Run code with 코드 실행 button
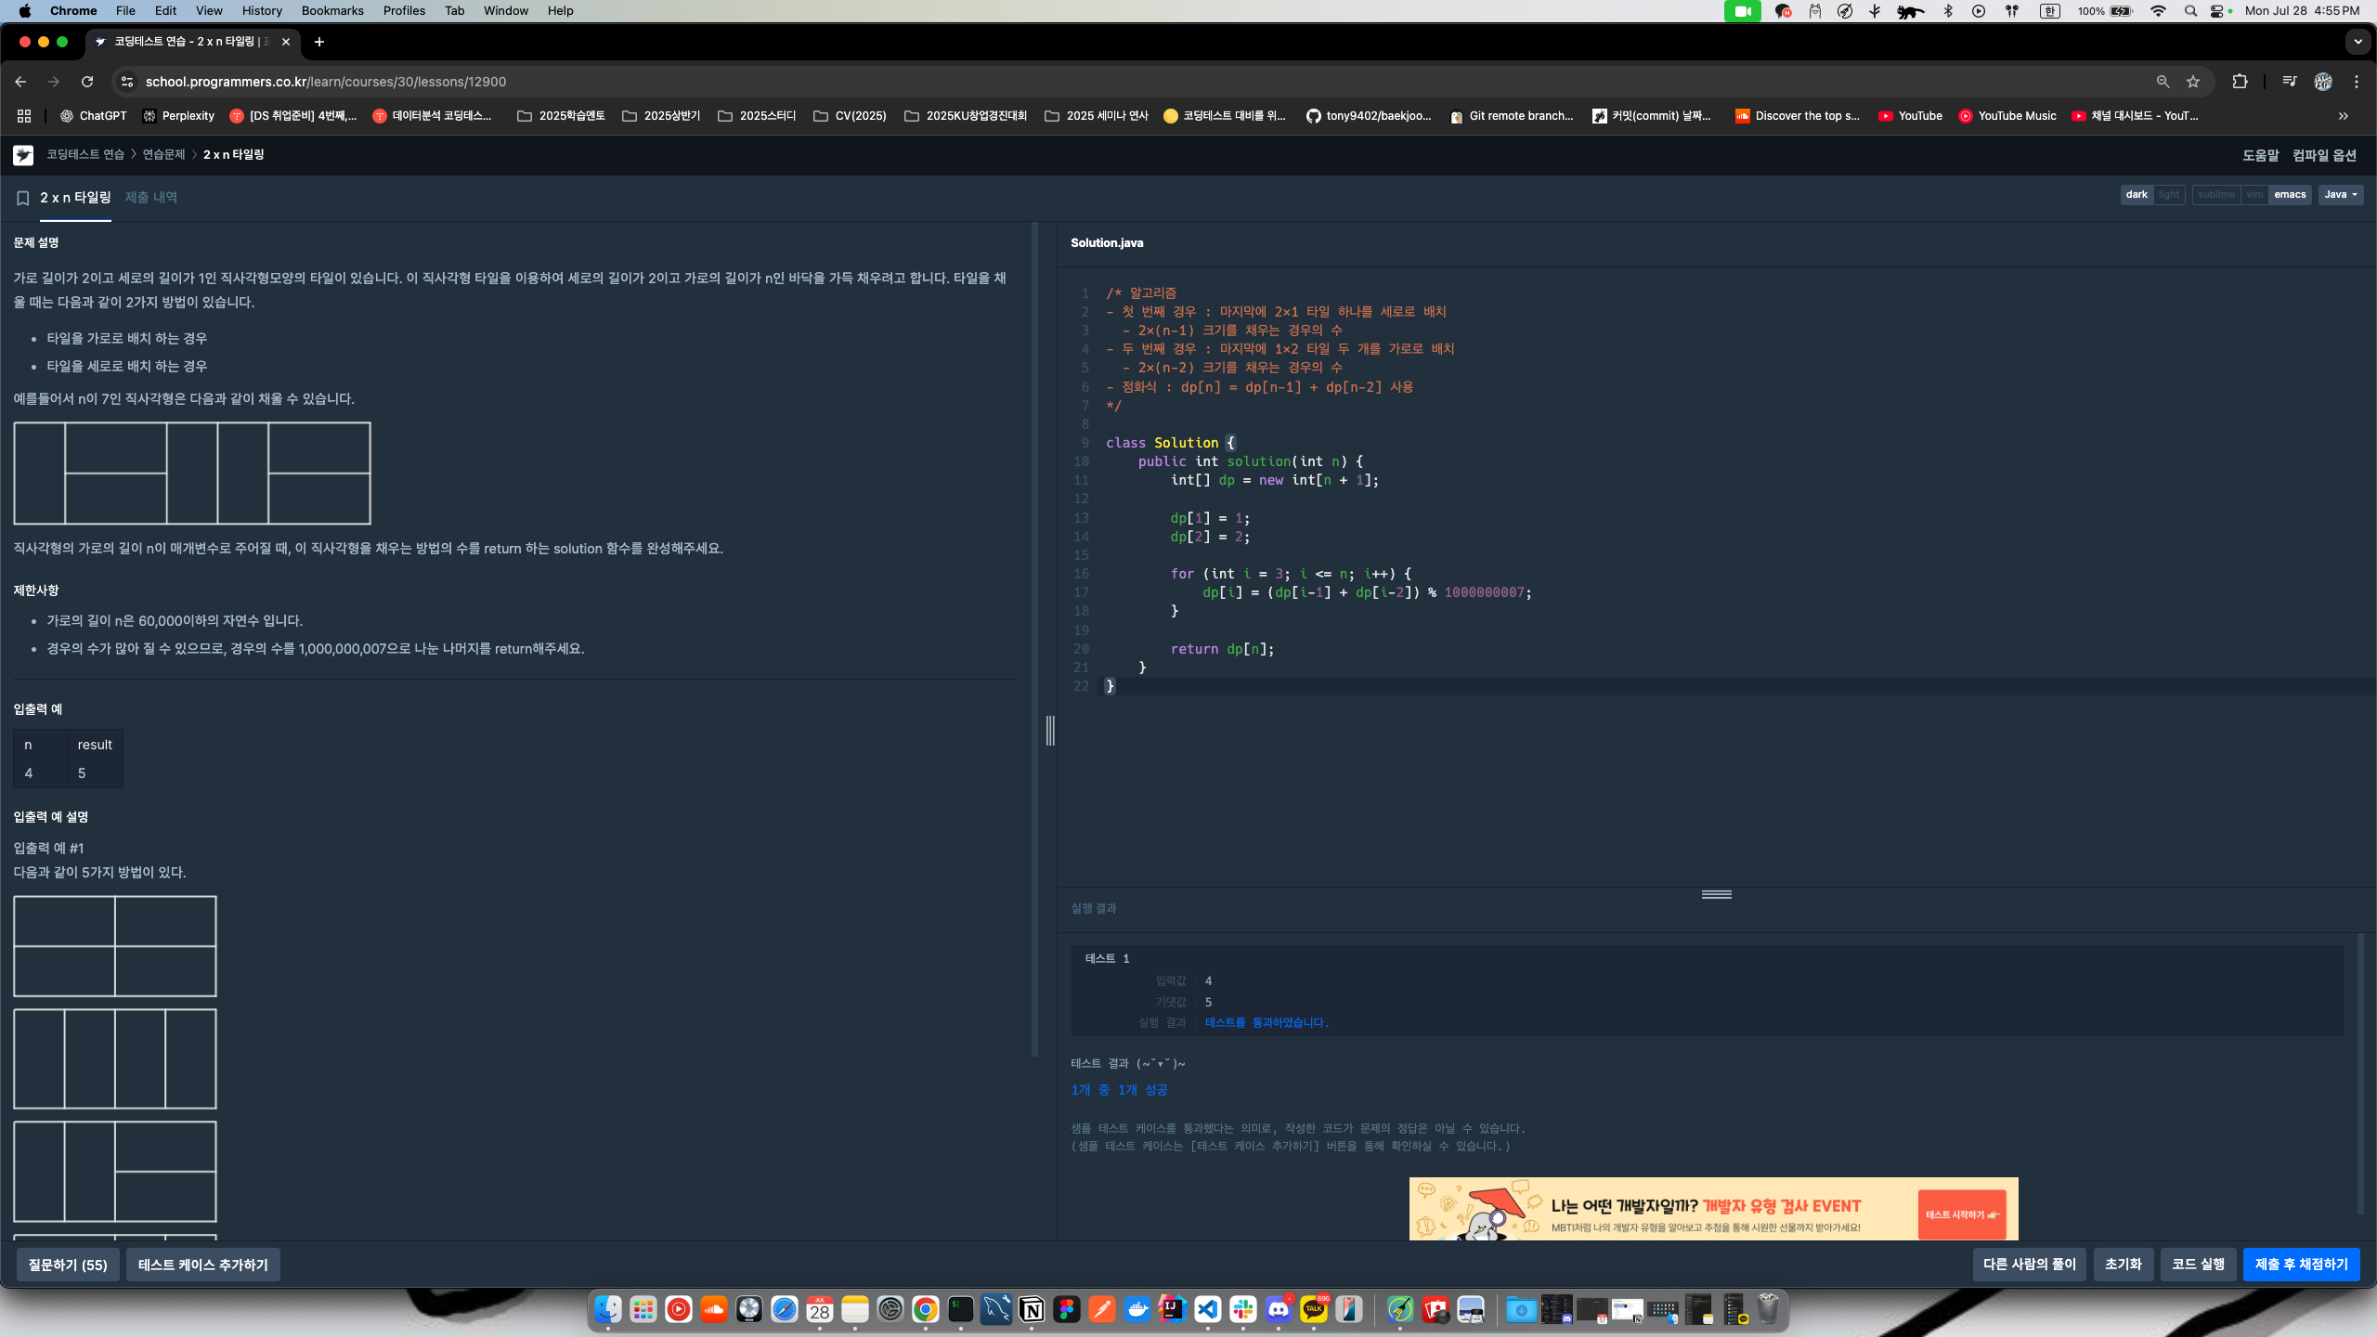This screenshot has width=2377, height=1337. tap(2198, 1265)
